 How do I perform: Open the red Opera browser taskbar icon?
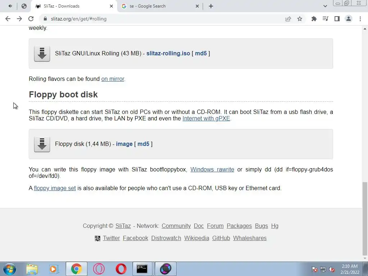[x=121, y=269]
